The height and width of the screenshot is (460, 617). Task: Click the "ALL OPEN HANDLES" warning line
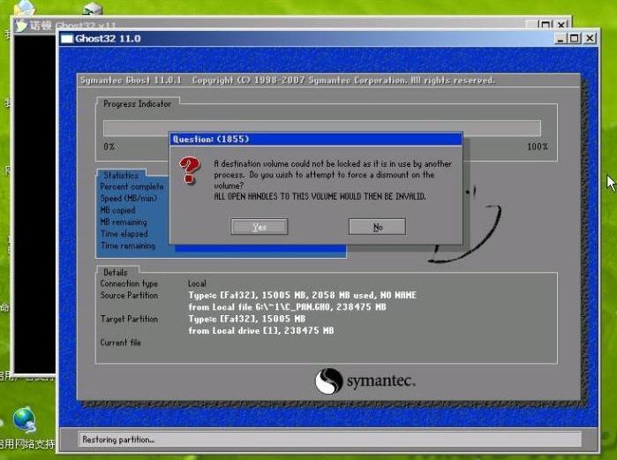tap(320, 196)
